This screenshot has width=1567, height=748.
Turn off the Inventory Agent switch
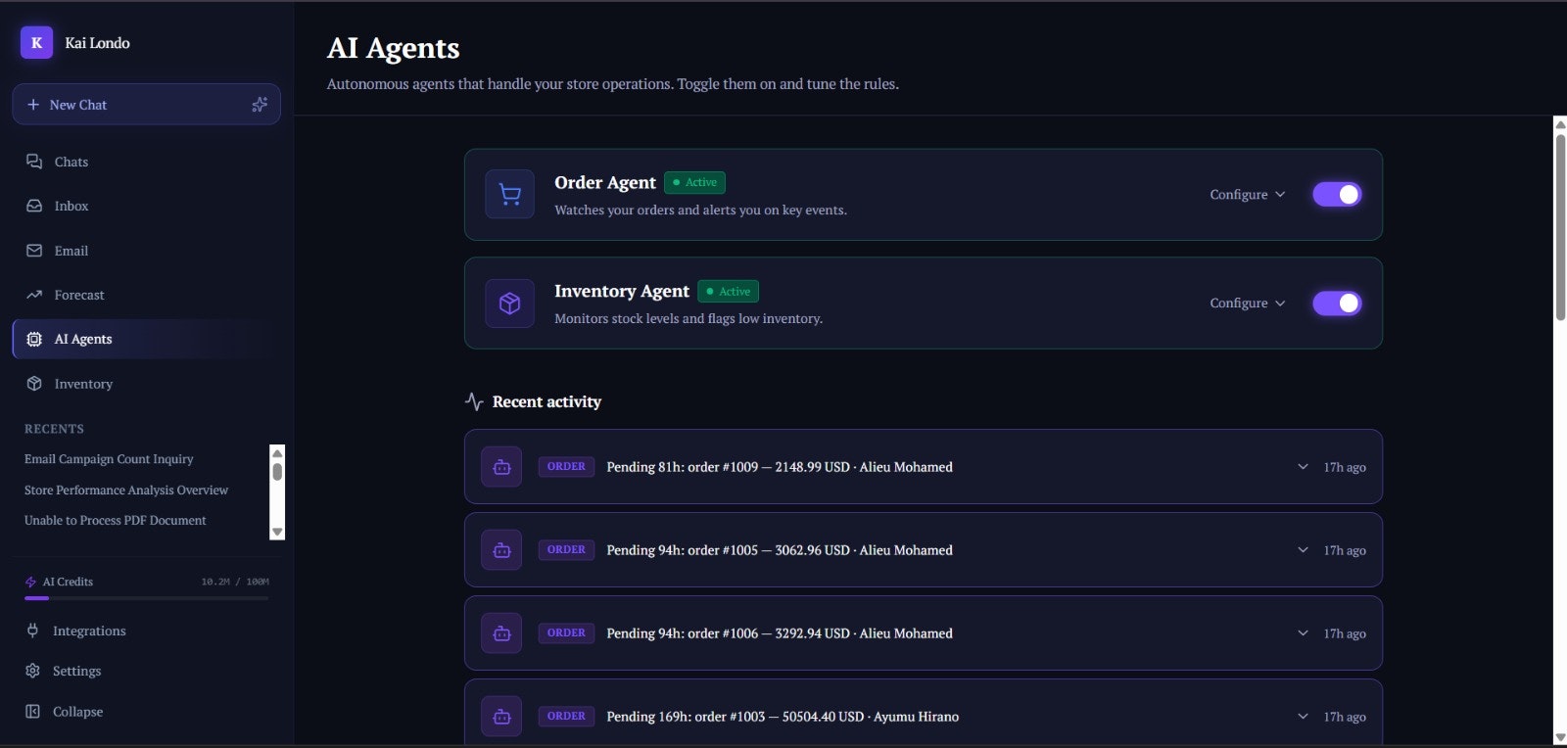(x=1337, y=304)
